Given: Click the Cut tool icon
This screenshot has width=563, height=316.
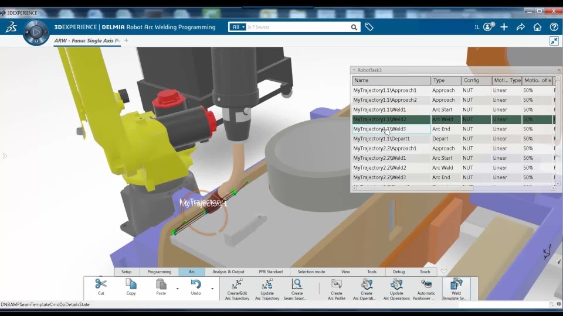Looking at the screenshot, I should tap(101, 284).
